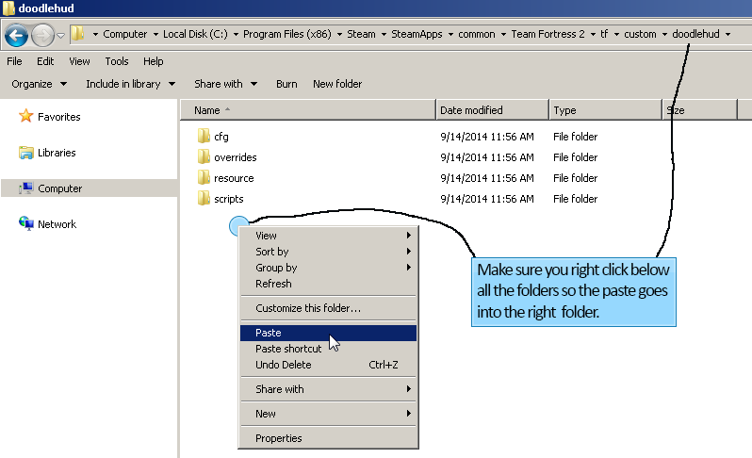Open the Organize dropdown menu

coord(39,84)
